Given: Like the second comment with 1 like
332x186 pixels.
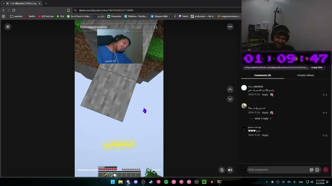Looking at the screenshot, I should (x=324, y=113).
